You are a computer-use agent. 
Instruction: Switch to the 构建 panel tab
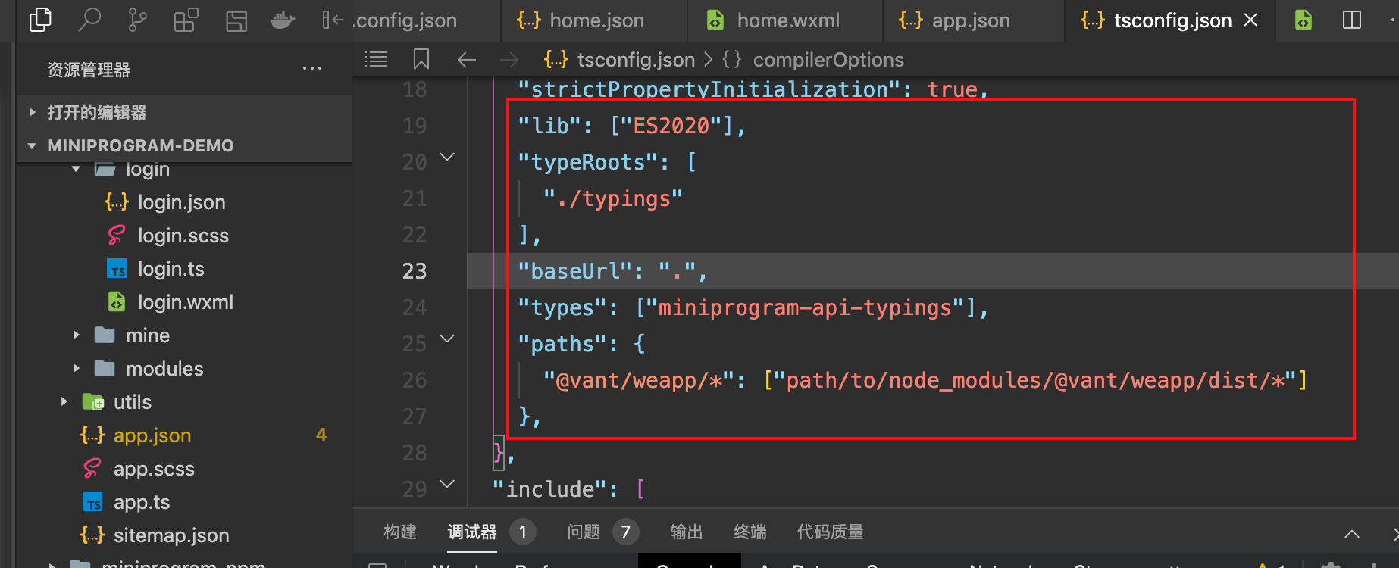click(x=400, y=532)
